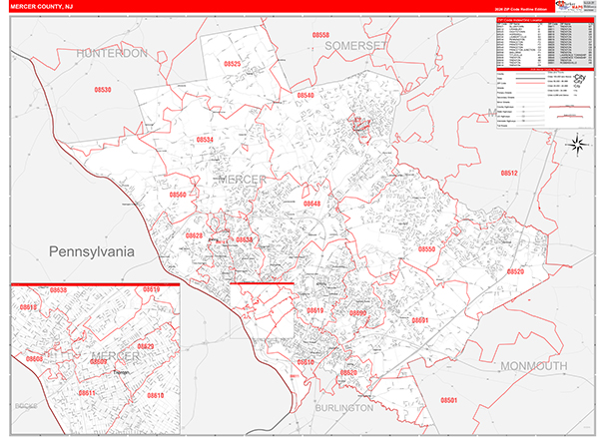Click the ZIP Code Redline Edition subtitle

[x=521, y=9]
